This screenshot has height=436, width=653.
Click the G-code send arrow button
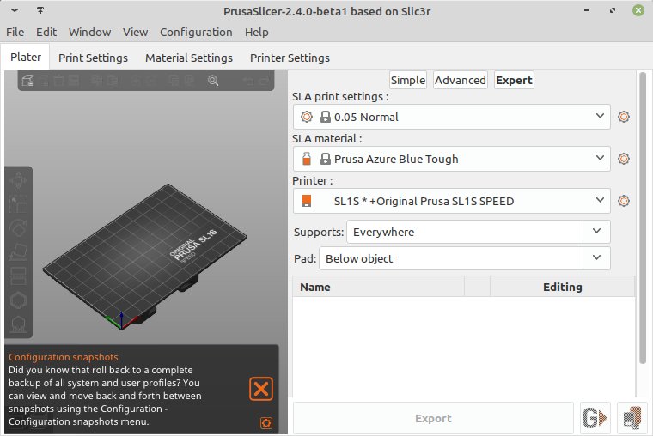(595, 418)
